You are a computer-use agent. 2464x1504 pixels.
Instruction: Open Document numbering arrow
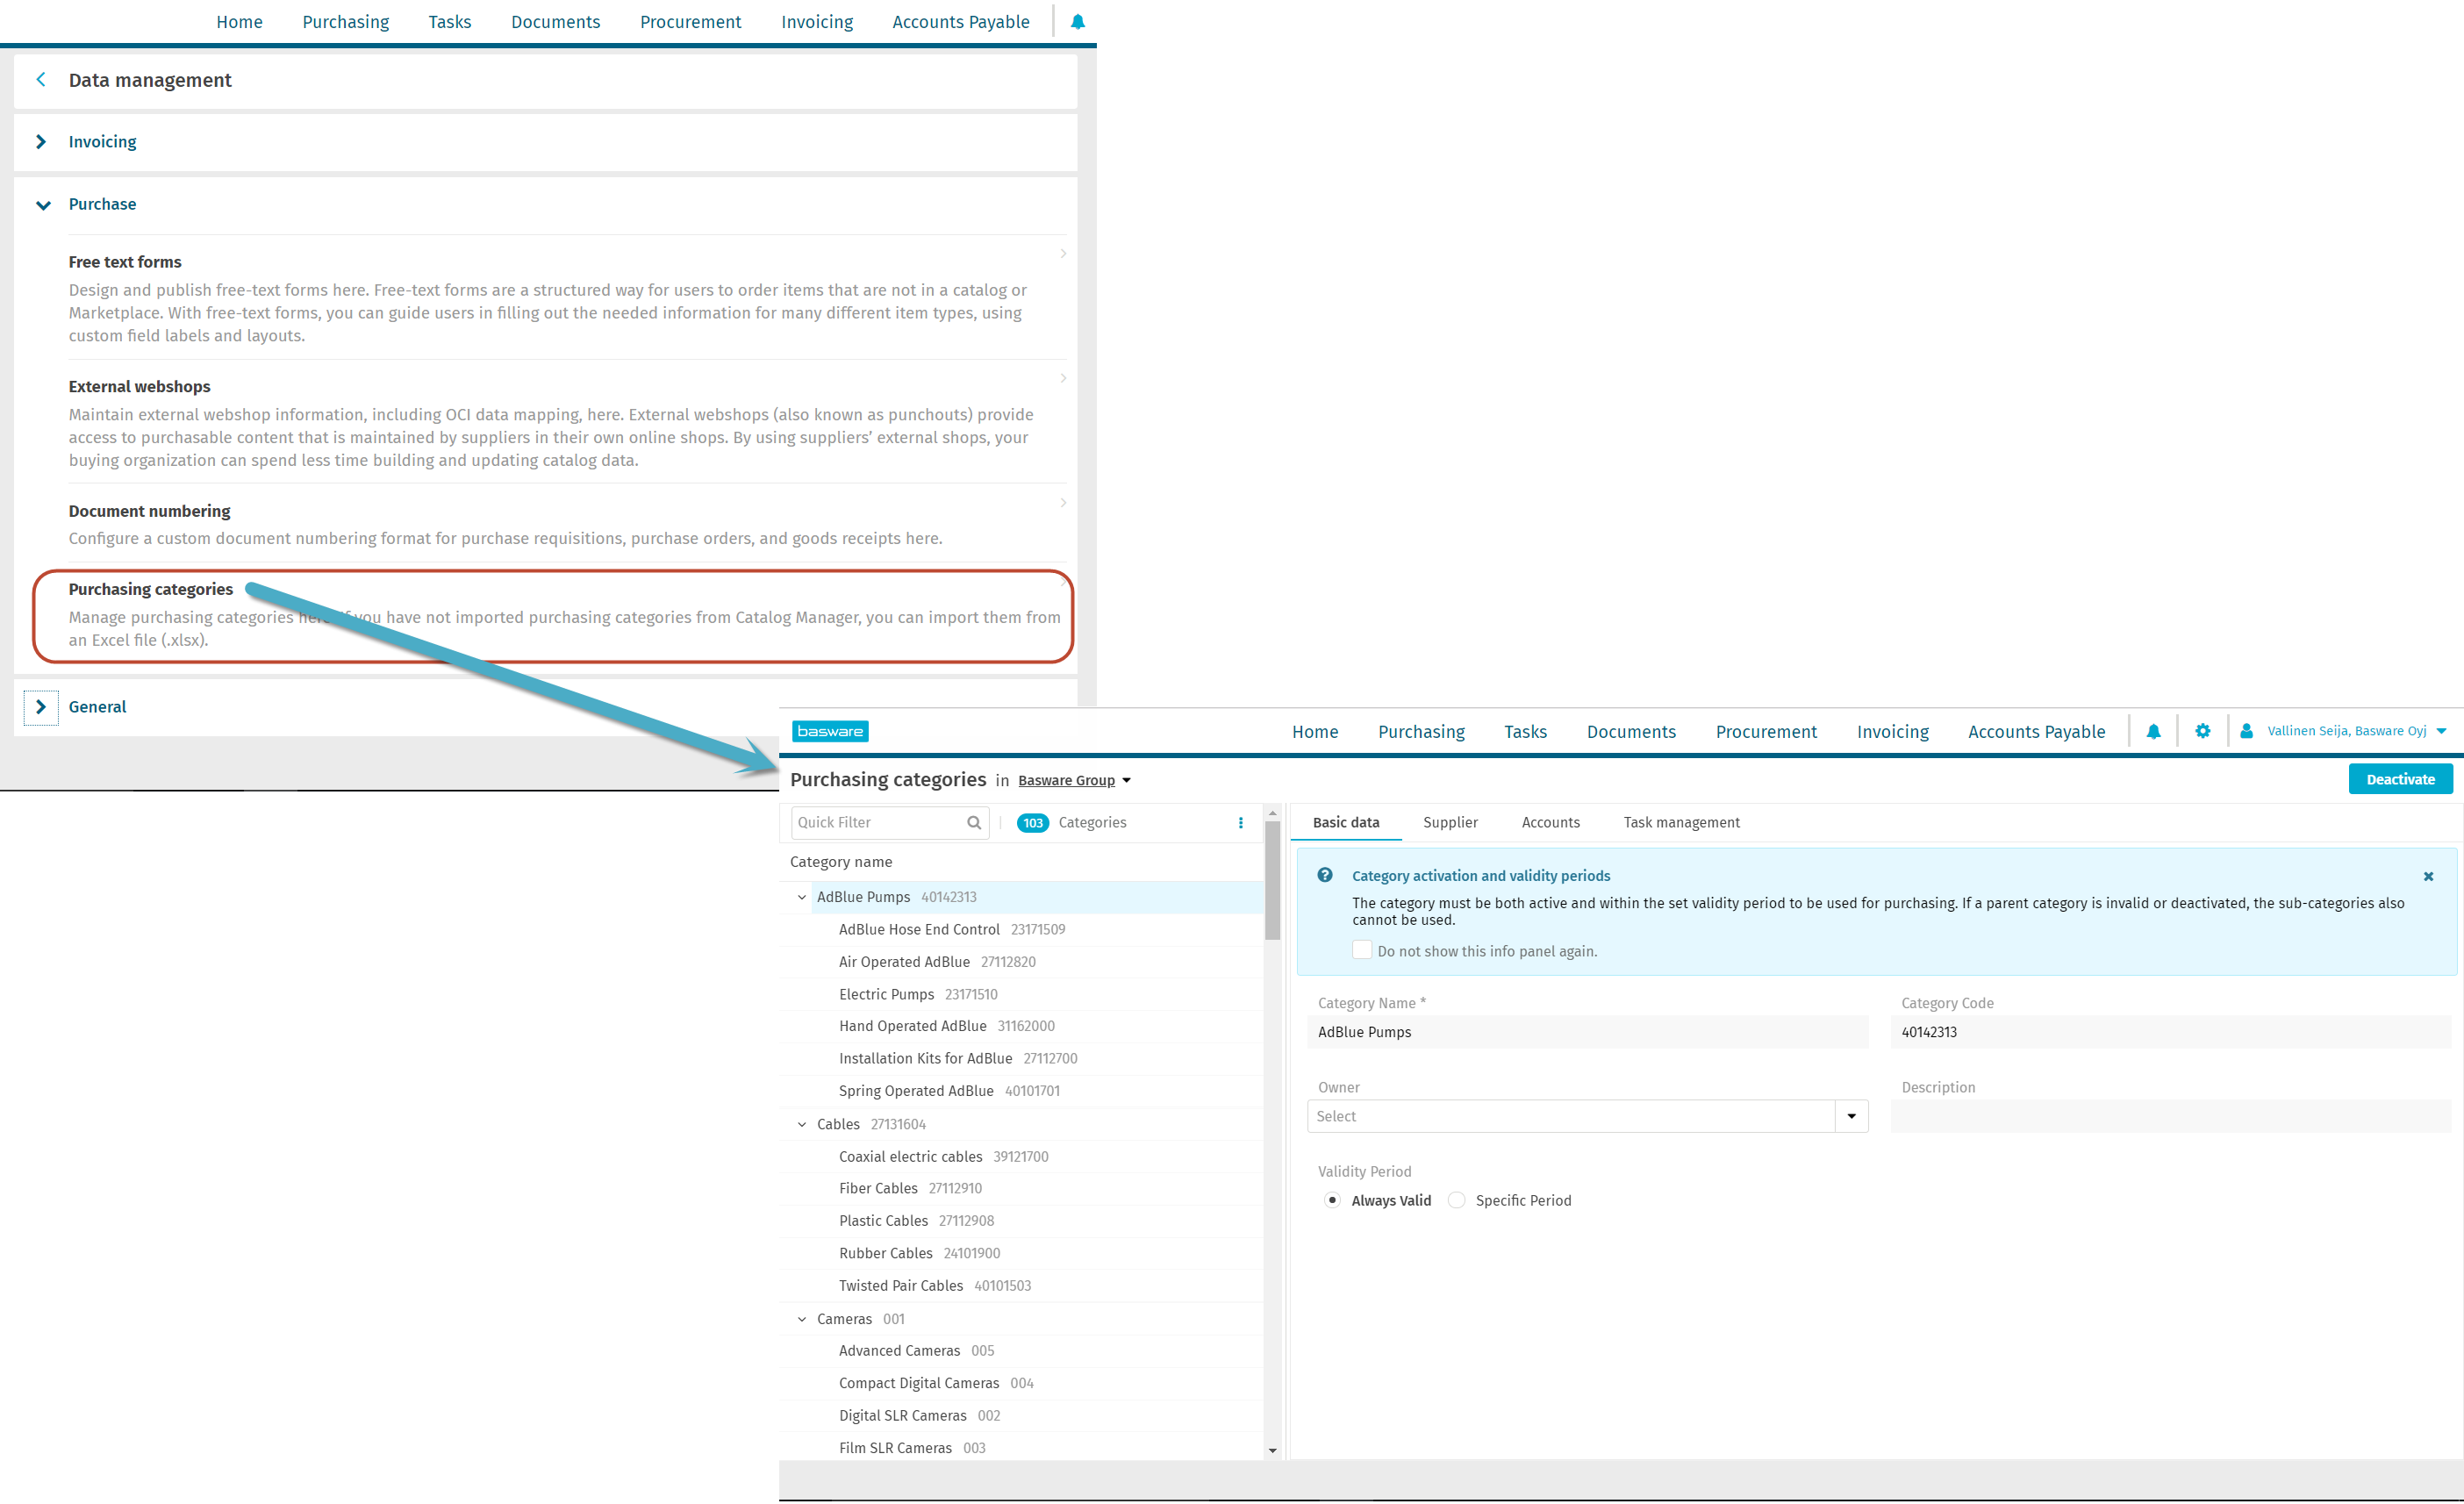pos(1063,503)
